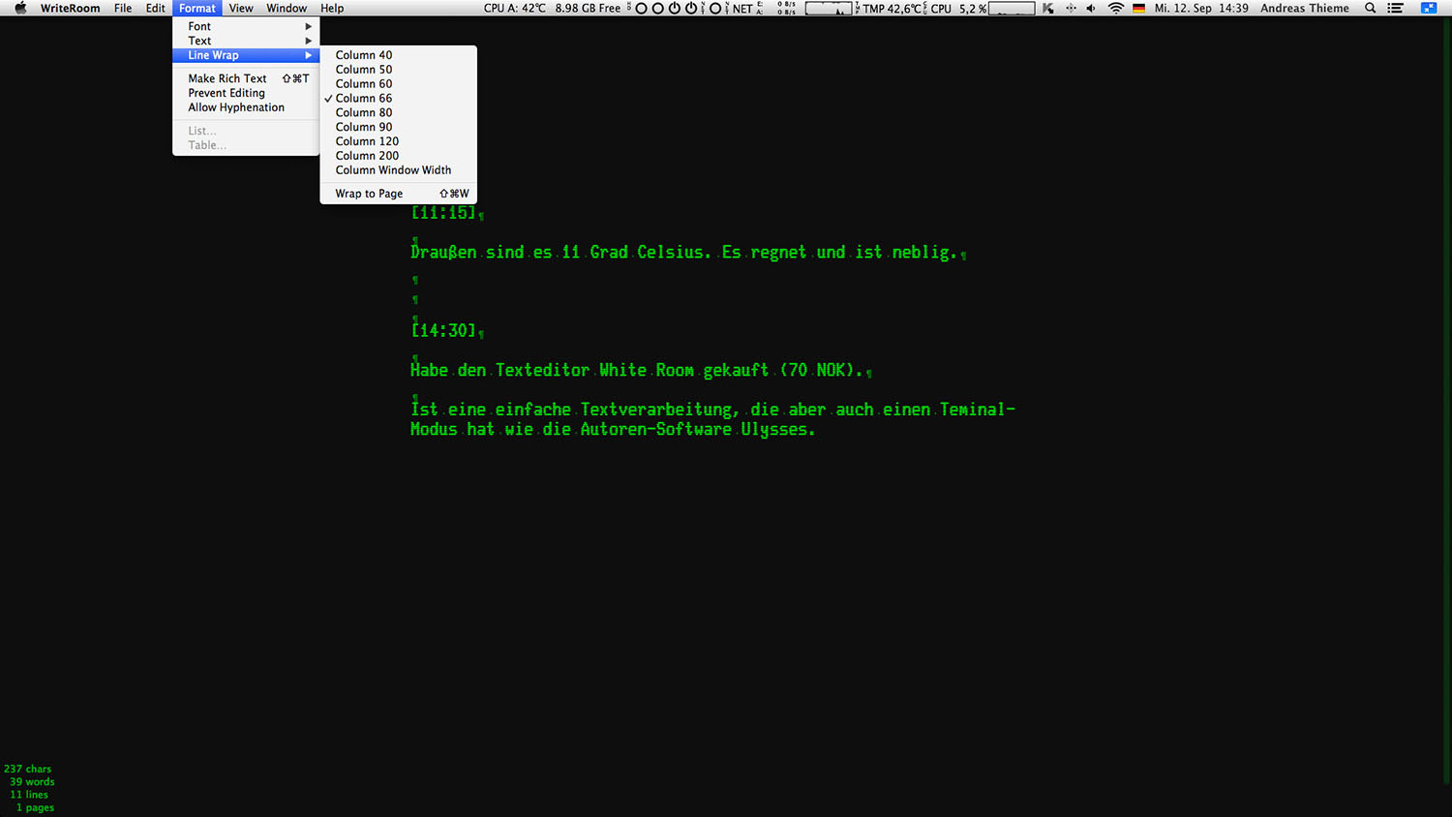This screenshot has width=1452, height=817.
Task: Click the German flag input source icon
Action: [x=1138, y=8]
